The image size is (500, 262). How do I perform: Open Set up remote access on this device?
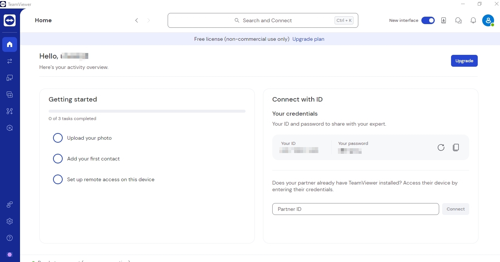click(111, 179)
